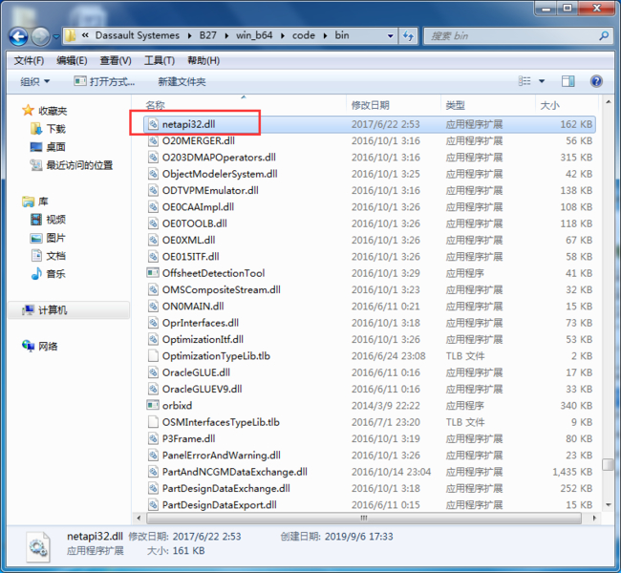Click the scroll down arrow of file list
Screen dimensions: 621x573
pyautogui.click(x=608, y=505)
